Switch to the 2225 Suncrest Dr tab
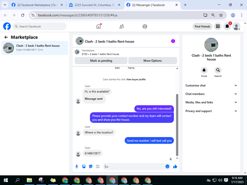This screenshot has width=247, height=185. 94,5
